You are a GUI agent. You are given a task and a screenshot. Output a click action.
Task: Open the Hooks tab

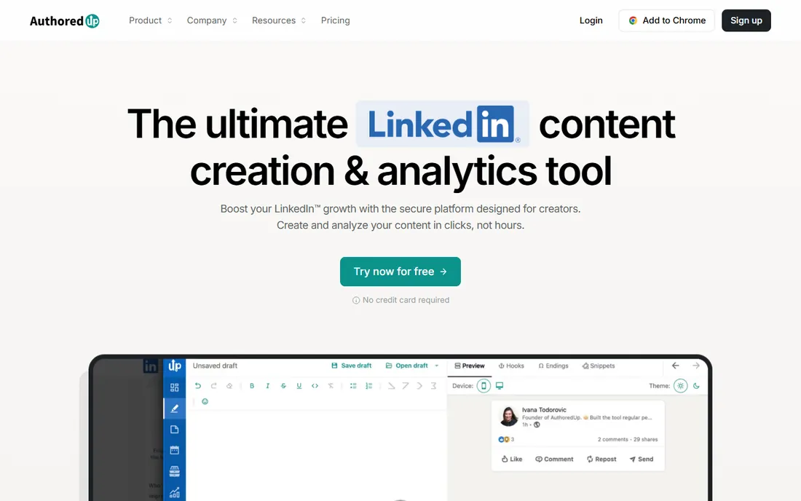tap(511, 366)
